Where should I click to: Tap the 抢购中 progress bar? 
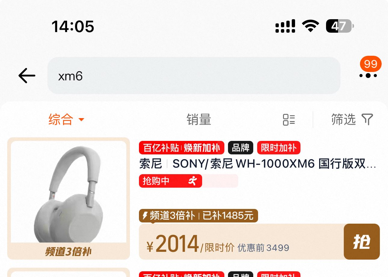pos(188,181)
